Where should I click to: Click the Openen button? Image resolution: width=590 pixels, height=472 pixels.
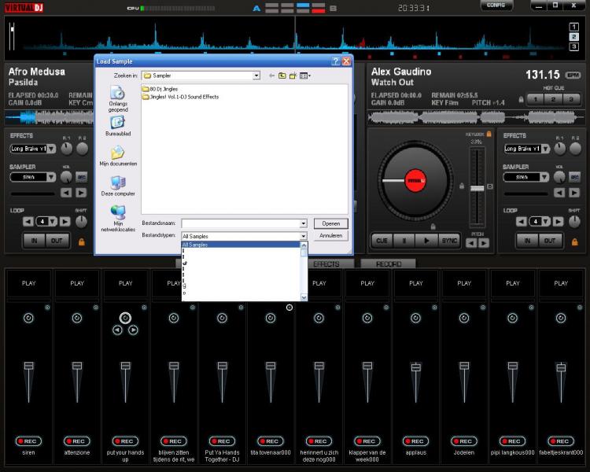point(330,223)
